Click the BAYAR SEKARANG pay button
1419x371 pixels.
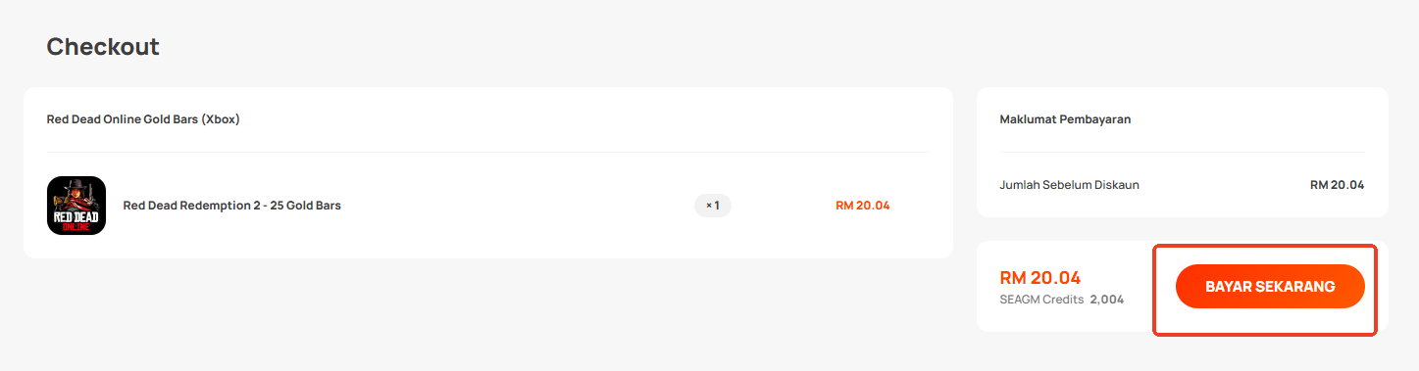point(1270,287)
